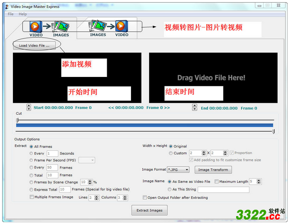Toggle Add padding to fit checkbox
Viewport: 288px width, 223px height.
point(191,160)
